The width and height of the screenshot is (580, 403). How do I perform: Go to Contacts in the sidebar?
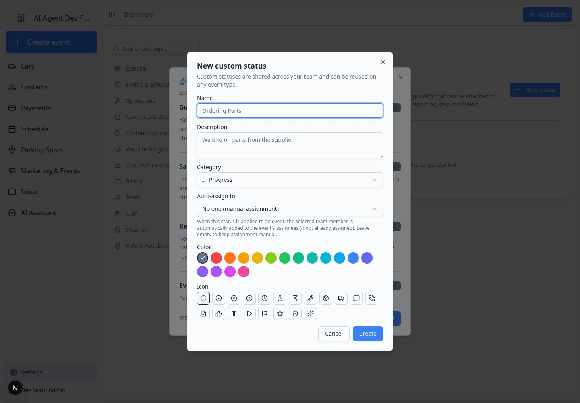[x=52, y=87]
